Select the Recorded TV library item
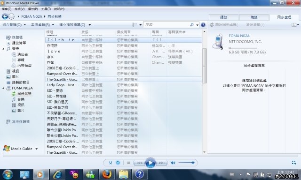The height and width of the screenshot is (180, 301). [18, 82]
